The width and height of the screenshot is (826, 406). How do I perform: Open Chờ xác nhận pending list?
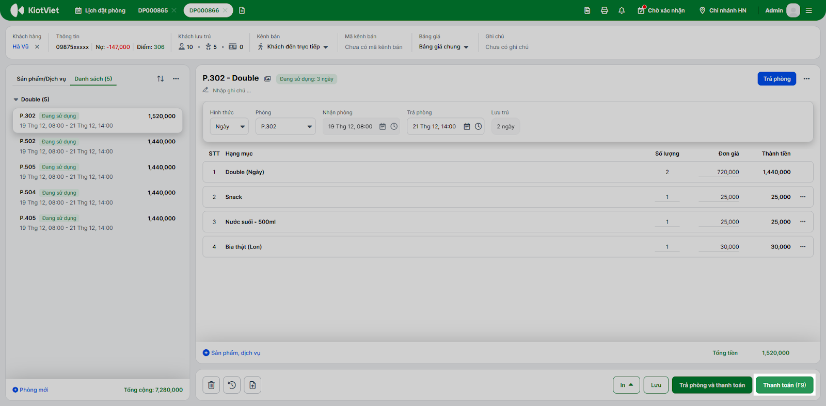pyautogui.click(x=661, y=10)
